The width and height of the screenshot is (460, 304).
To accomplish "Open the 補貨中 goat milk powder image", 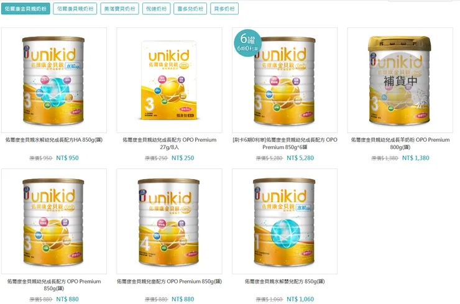I will (400, 80).
